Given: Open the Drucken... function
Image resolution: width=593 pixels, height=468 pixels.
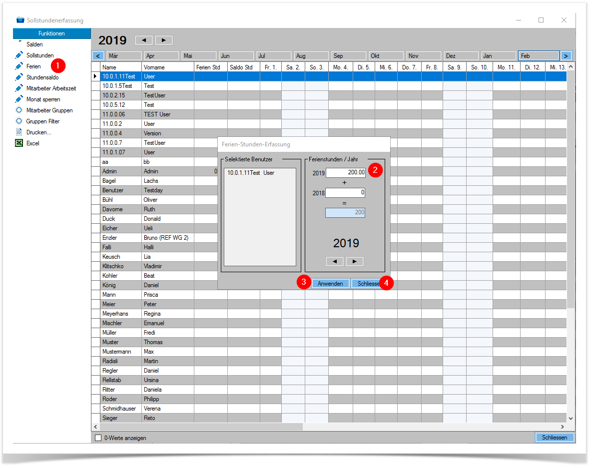Looking at the screenshot, I should pyautogui.click(x=38, y=132).
